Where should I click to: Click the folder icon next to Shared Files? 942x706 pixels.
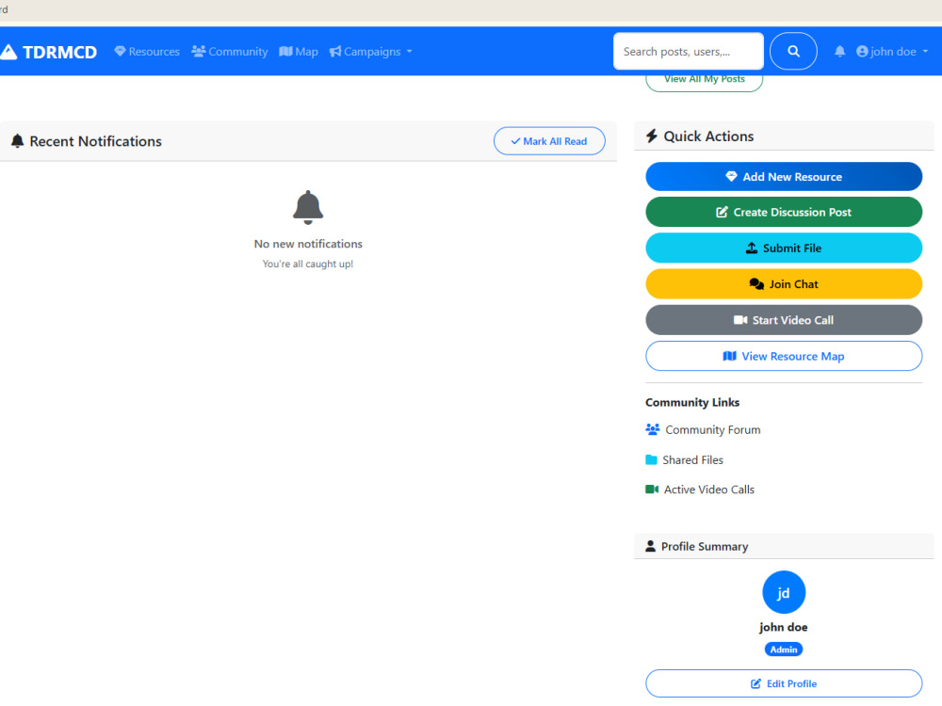coord(651,460)
